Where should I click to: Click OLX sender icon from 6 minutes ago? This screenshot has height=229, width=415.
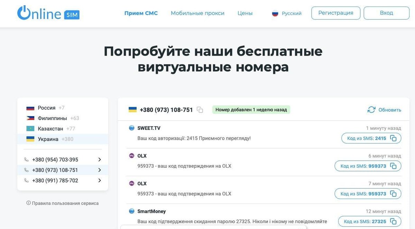tap(131, 156)
